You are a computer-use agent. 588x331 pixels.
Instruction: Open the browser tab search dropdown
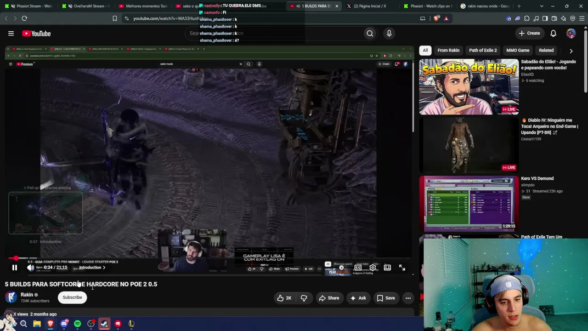[542, 6]
